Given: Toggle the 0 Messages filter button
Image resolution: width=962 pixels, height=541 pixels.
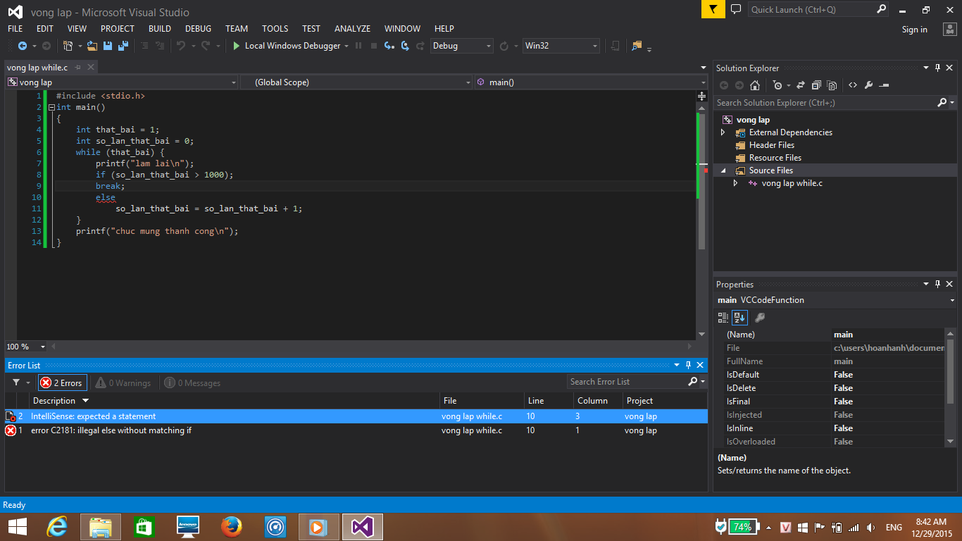Looking at the screenshot, I should (192, 383).
